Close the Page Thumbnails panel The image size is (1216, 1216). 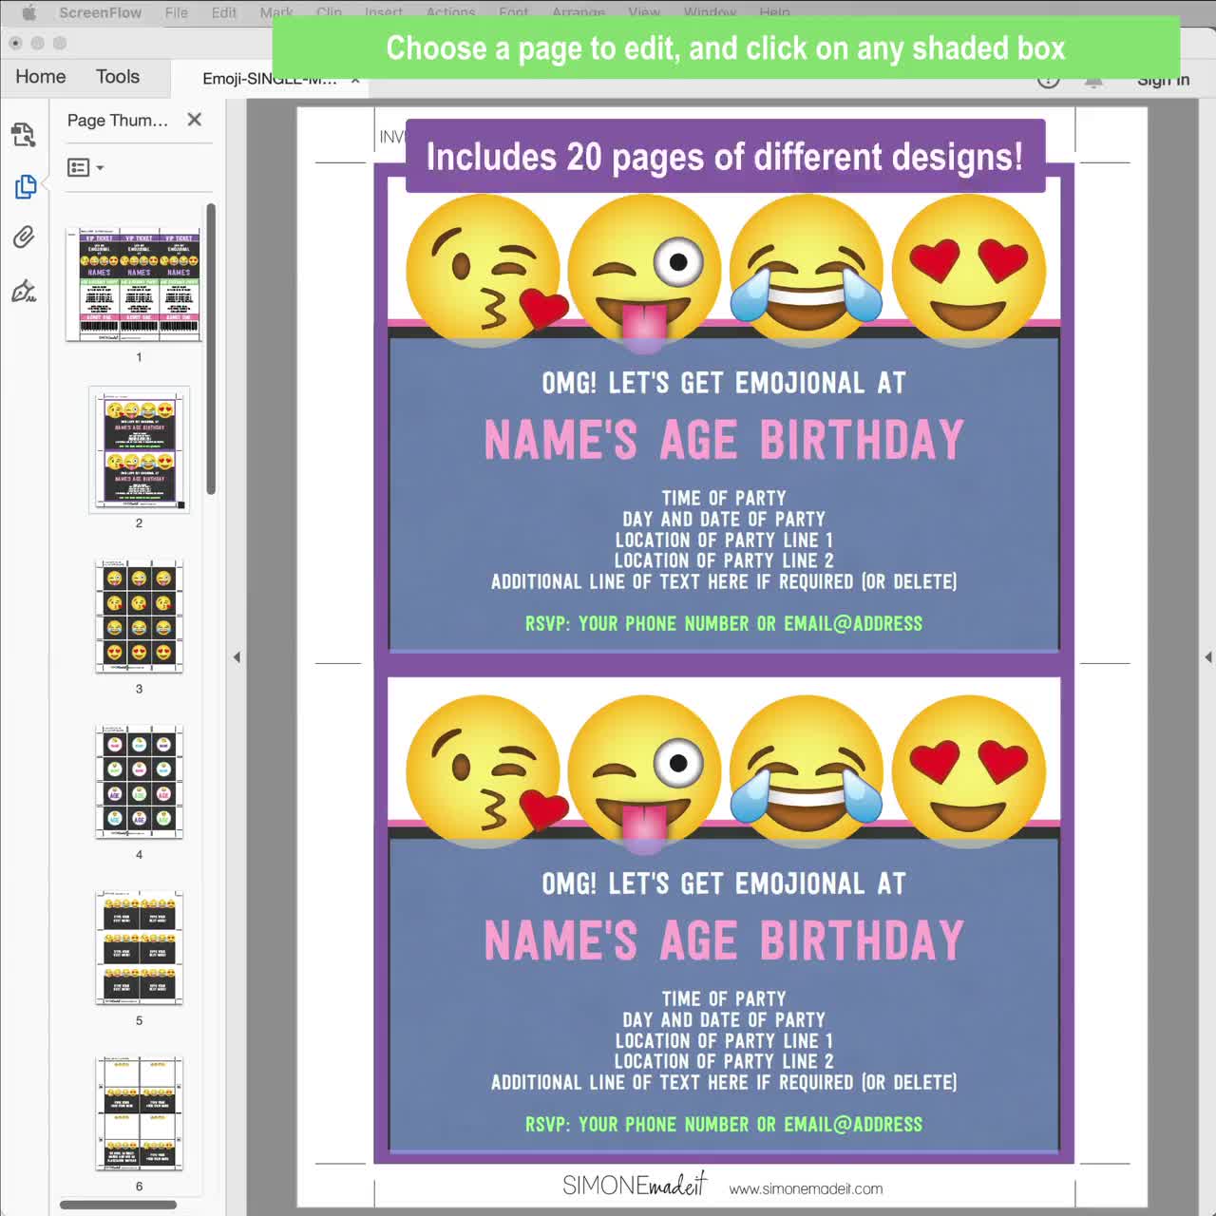click(194, 120)
